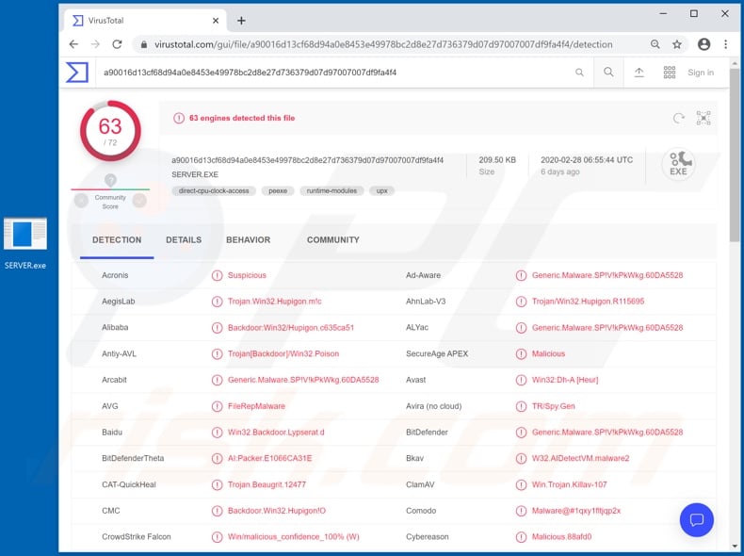Open the apps grid icon
Screen dimensions: 744x556
click(670, 73)
